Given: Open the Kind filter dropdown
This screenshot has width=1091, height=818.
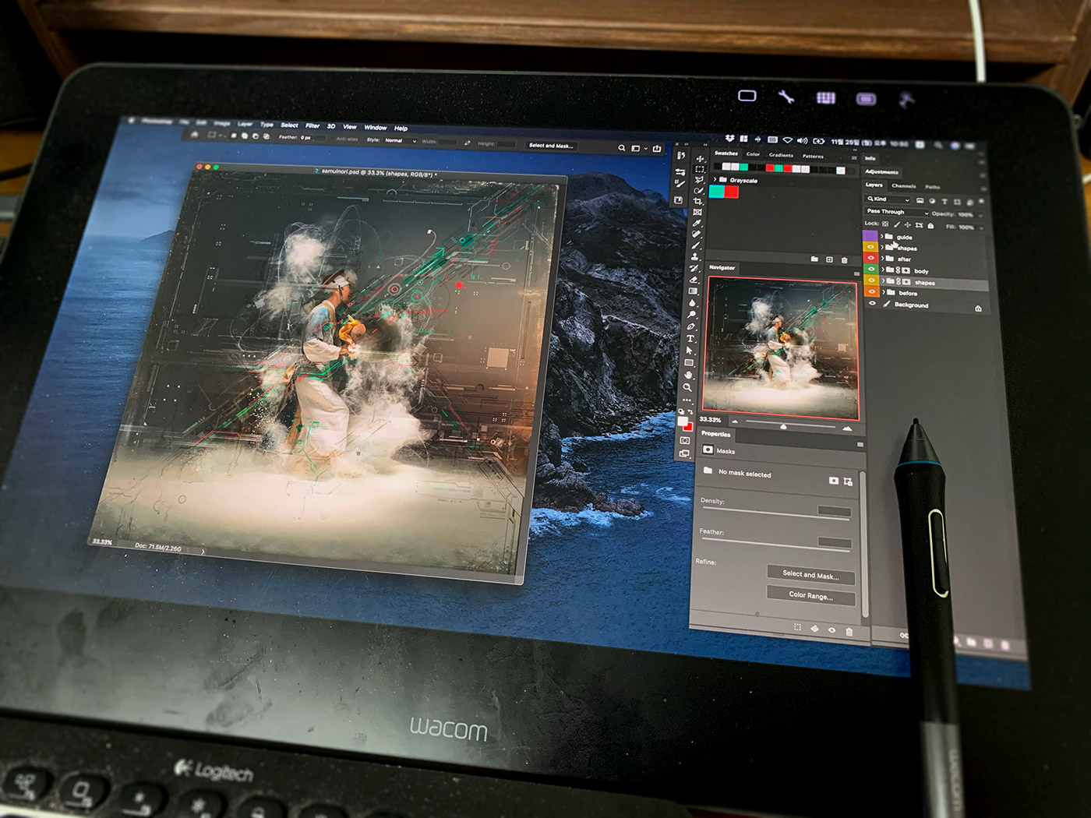Looking at the screenshot, I should pyautogui.click(x=887, y=199).
